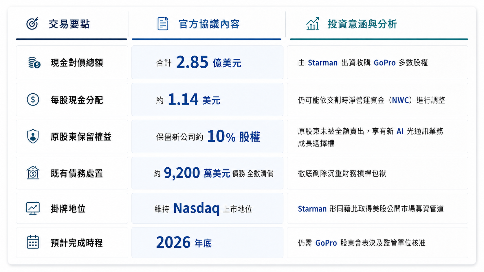
Task: Click the column header text "交易要點"
Action: pyautogui.click(x=69, y=24)
